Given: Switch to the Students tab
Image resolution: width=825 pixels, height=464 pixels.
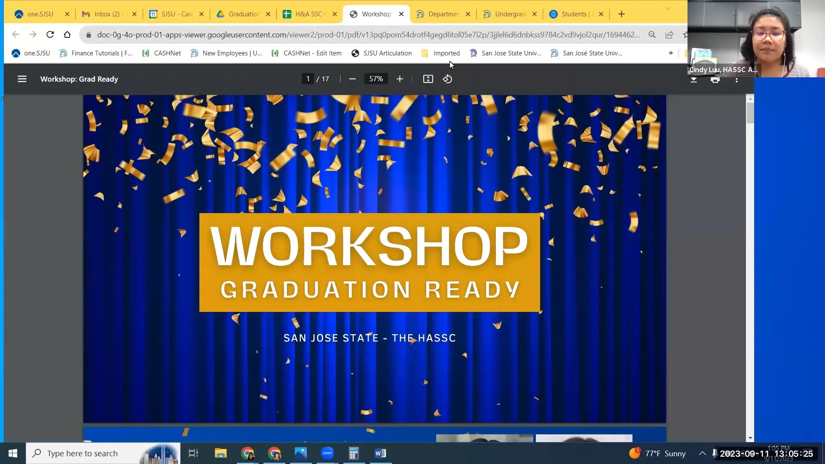Looking at the screenshot, I should coord(576,14).
